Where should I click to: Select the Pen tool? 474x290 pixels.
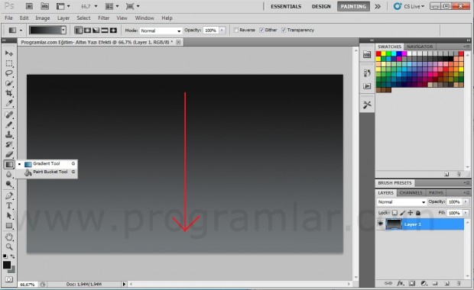coord(9,195)
